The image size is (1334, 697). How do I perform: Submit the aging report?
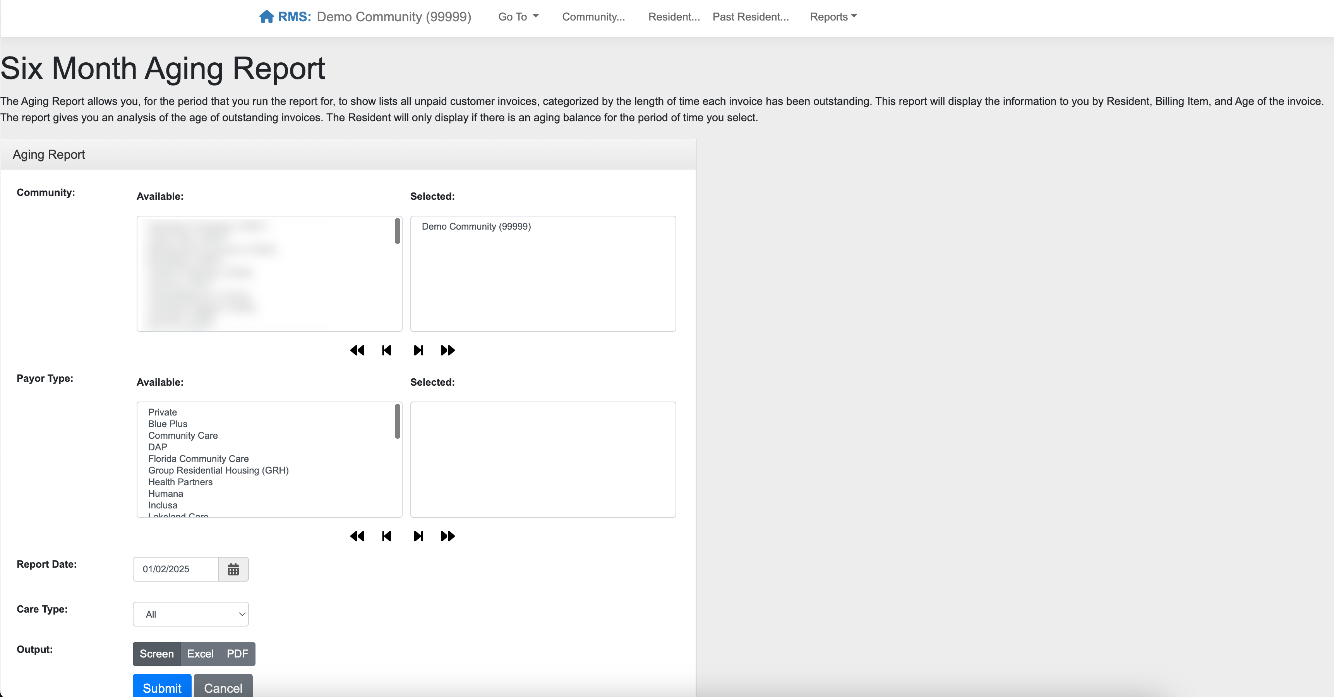click(161, 688)
